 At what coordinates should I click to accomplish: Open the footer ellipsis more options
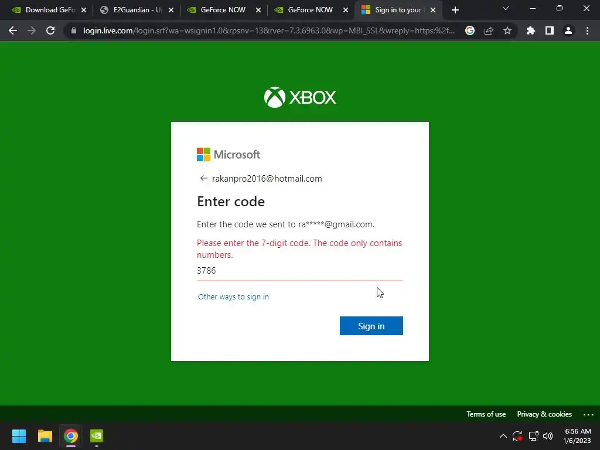[x=588, y=414]
